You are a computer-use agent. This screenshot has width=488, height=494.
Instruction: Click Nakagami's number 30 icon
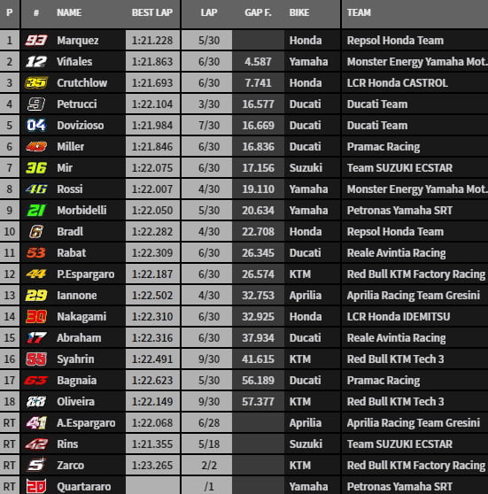[36, 317]
